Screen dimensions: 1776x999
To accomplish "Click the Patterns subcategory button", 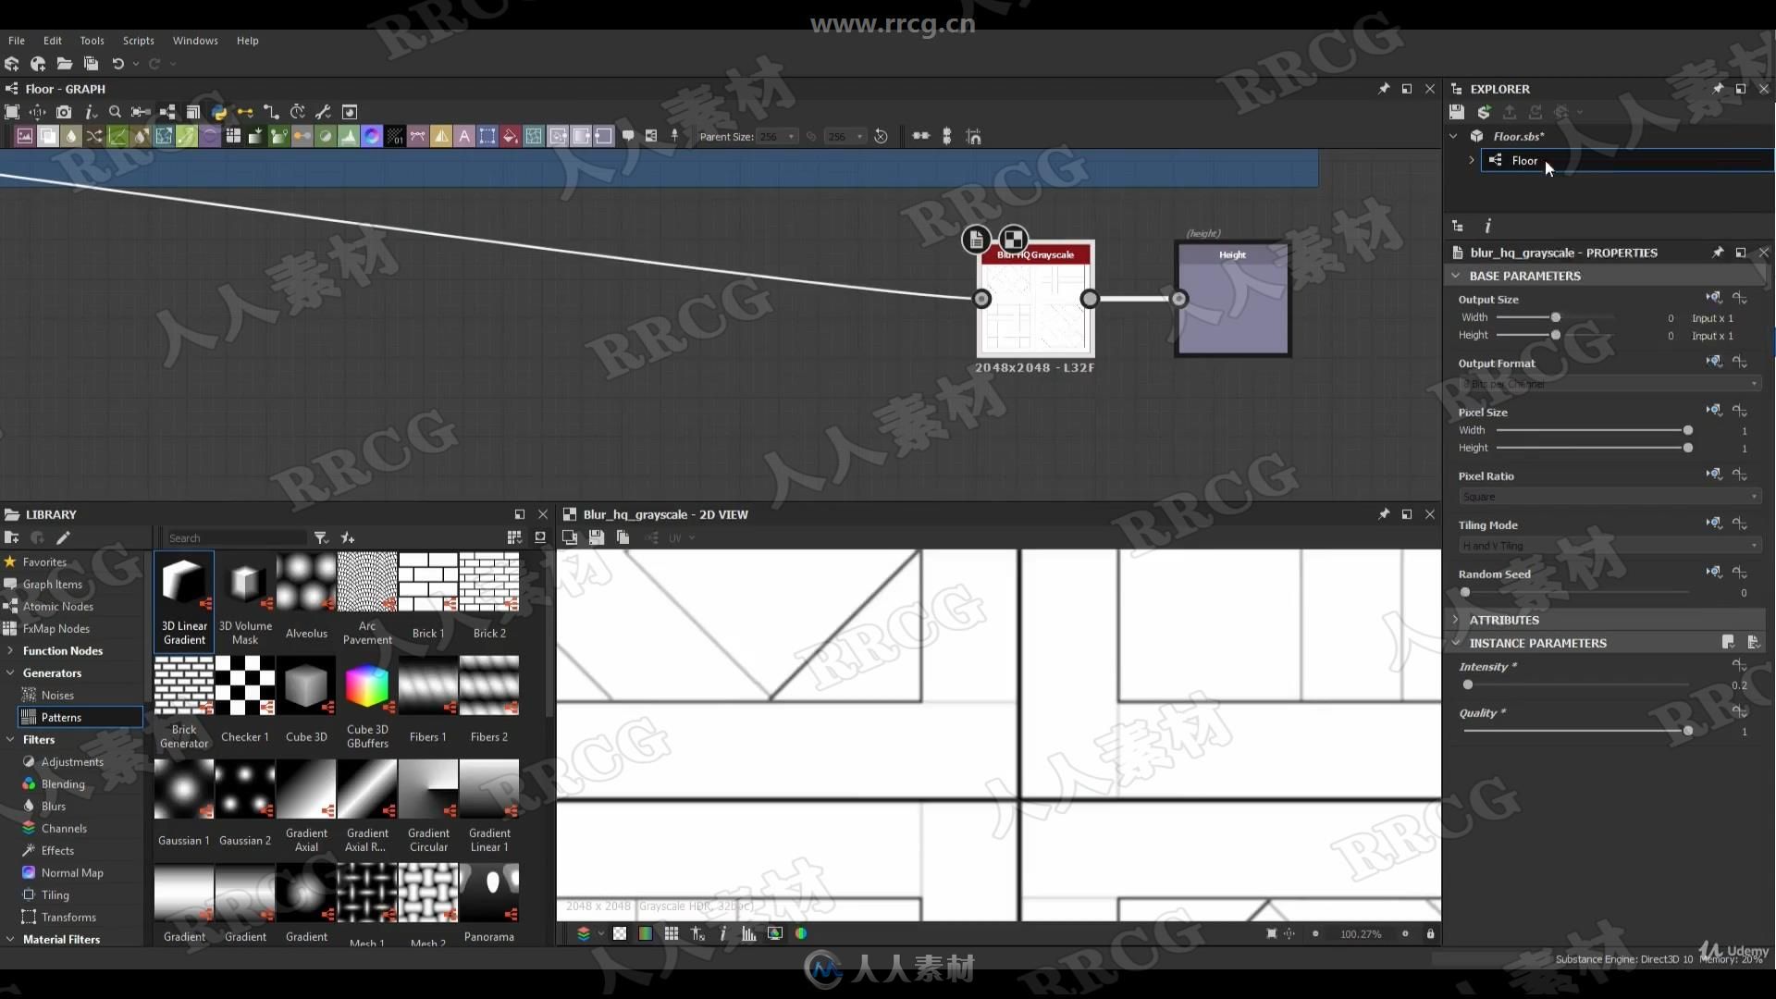I will [x=61, y=717].
